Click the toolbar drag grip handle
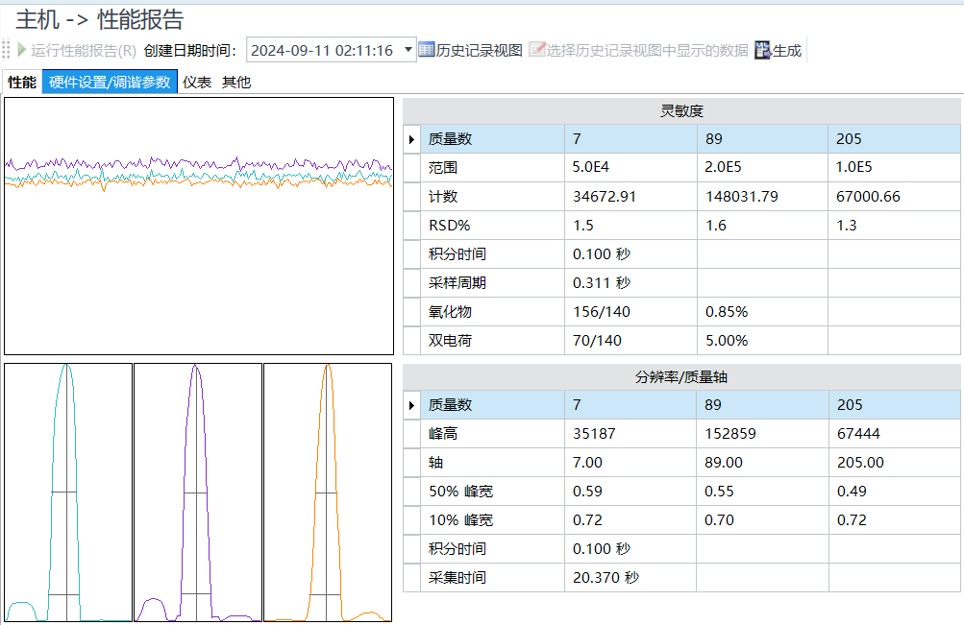This screenshot has width=964, height=625. 6,49
